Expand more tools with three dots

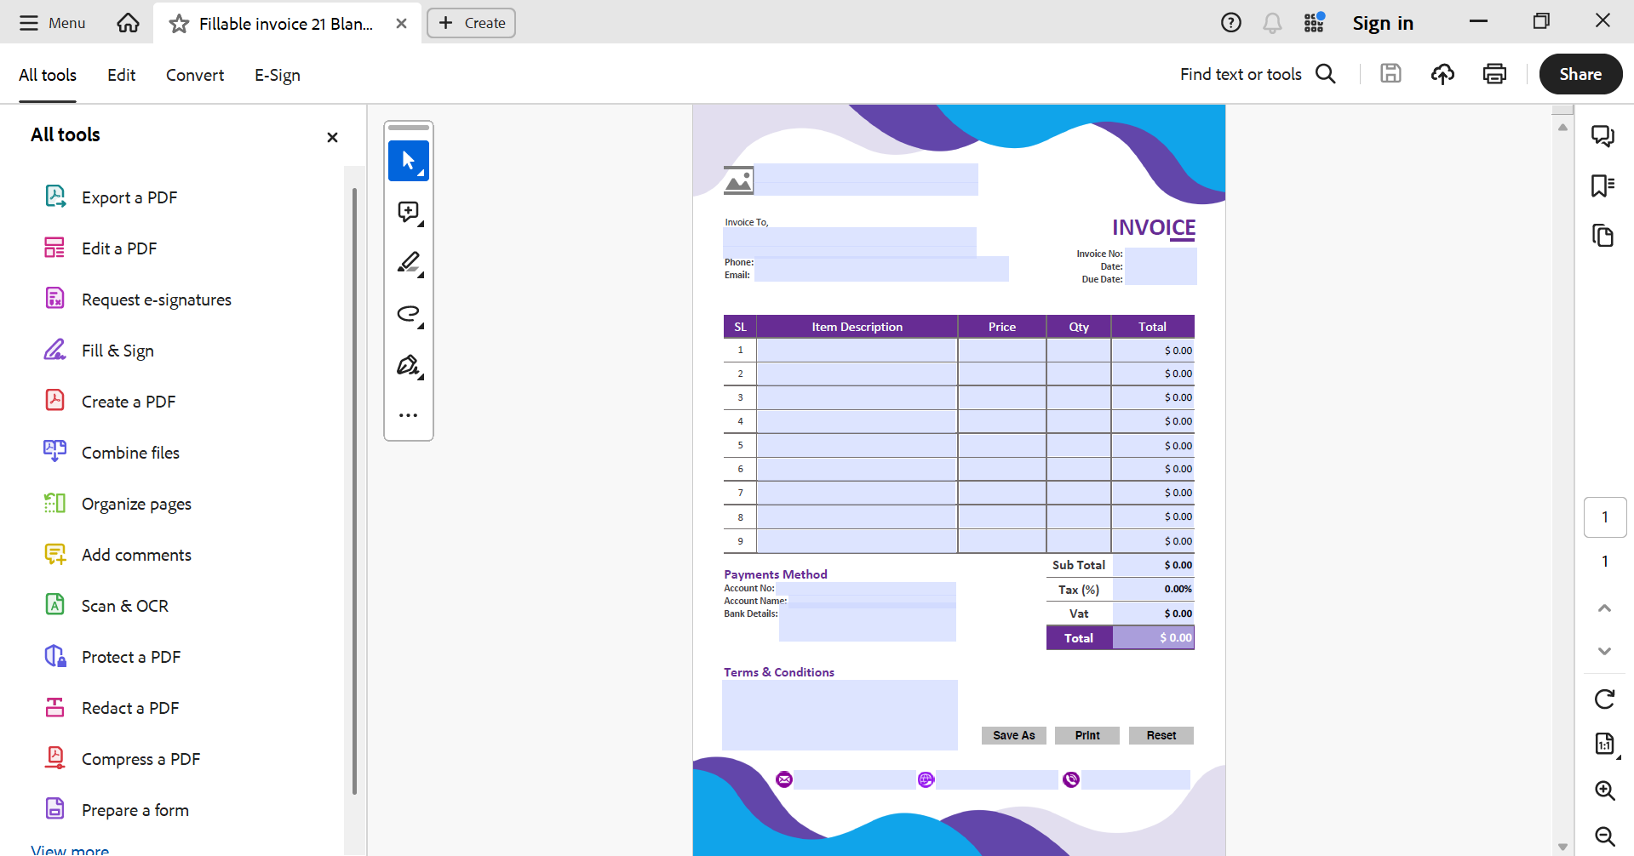coord(408,415)
